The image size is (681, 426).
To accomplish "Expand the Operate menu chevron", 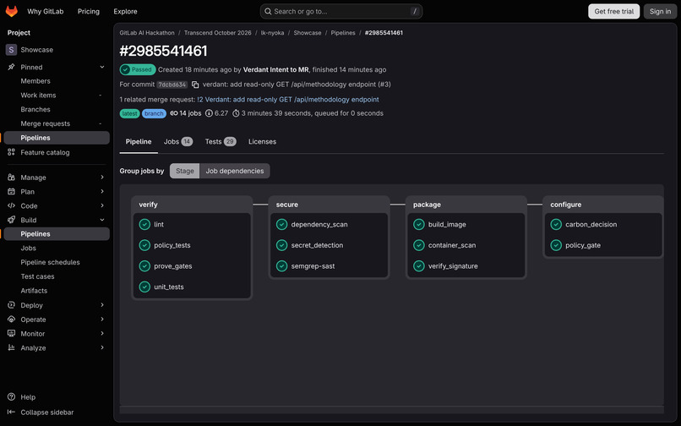I will point(102,319).
